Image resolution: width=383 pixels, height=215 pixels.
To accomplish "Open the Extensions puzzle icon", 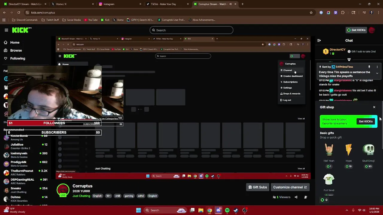I will [x=343, y=13].
